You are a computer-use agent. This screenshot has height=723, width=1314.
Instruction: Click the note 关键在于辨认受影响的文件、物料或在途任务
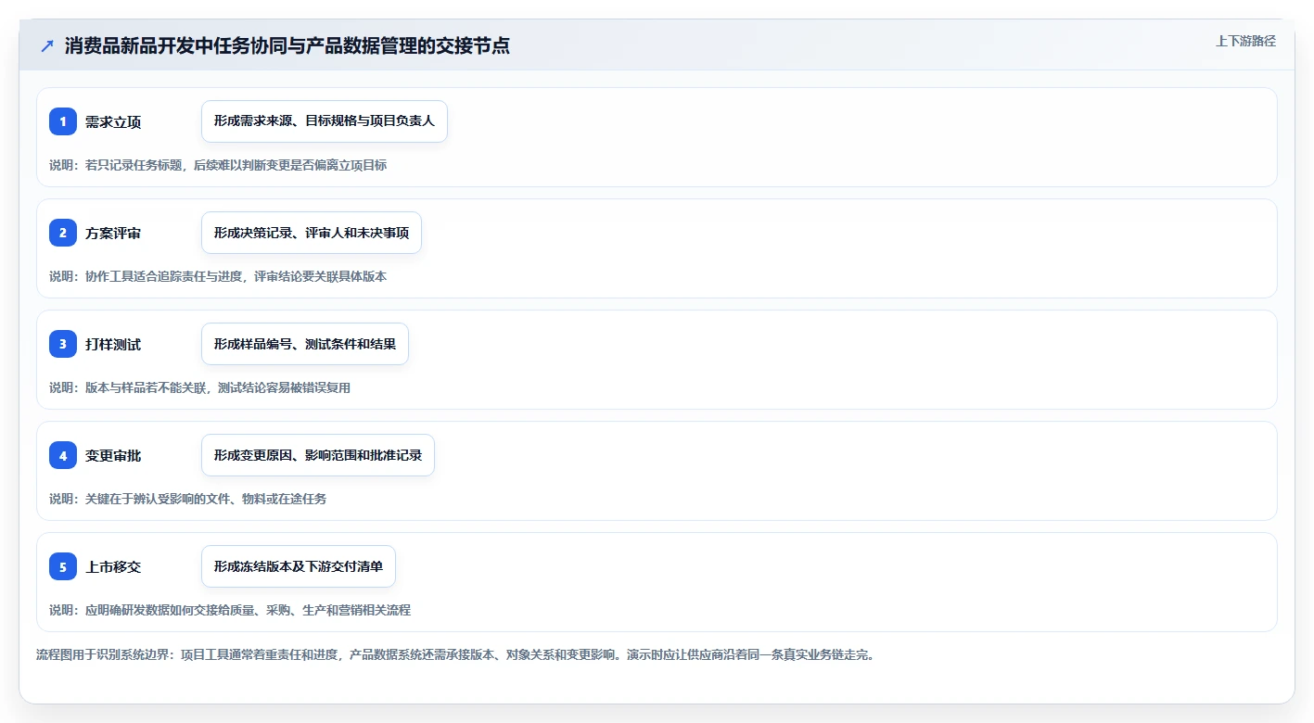[x=206, y=499]
